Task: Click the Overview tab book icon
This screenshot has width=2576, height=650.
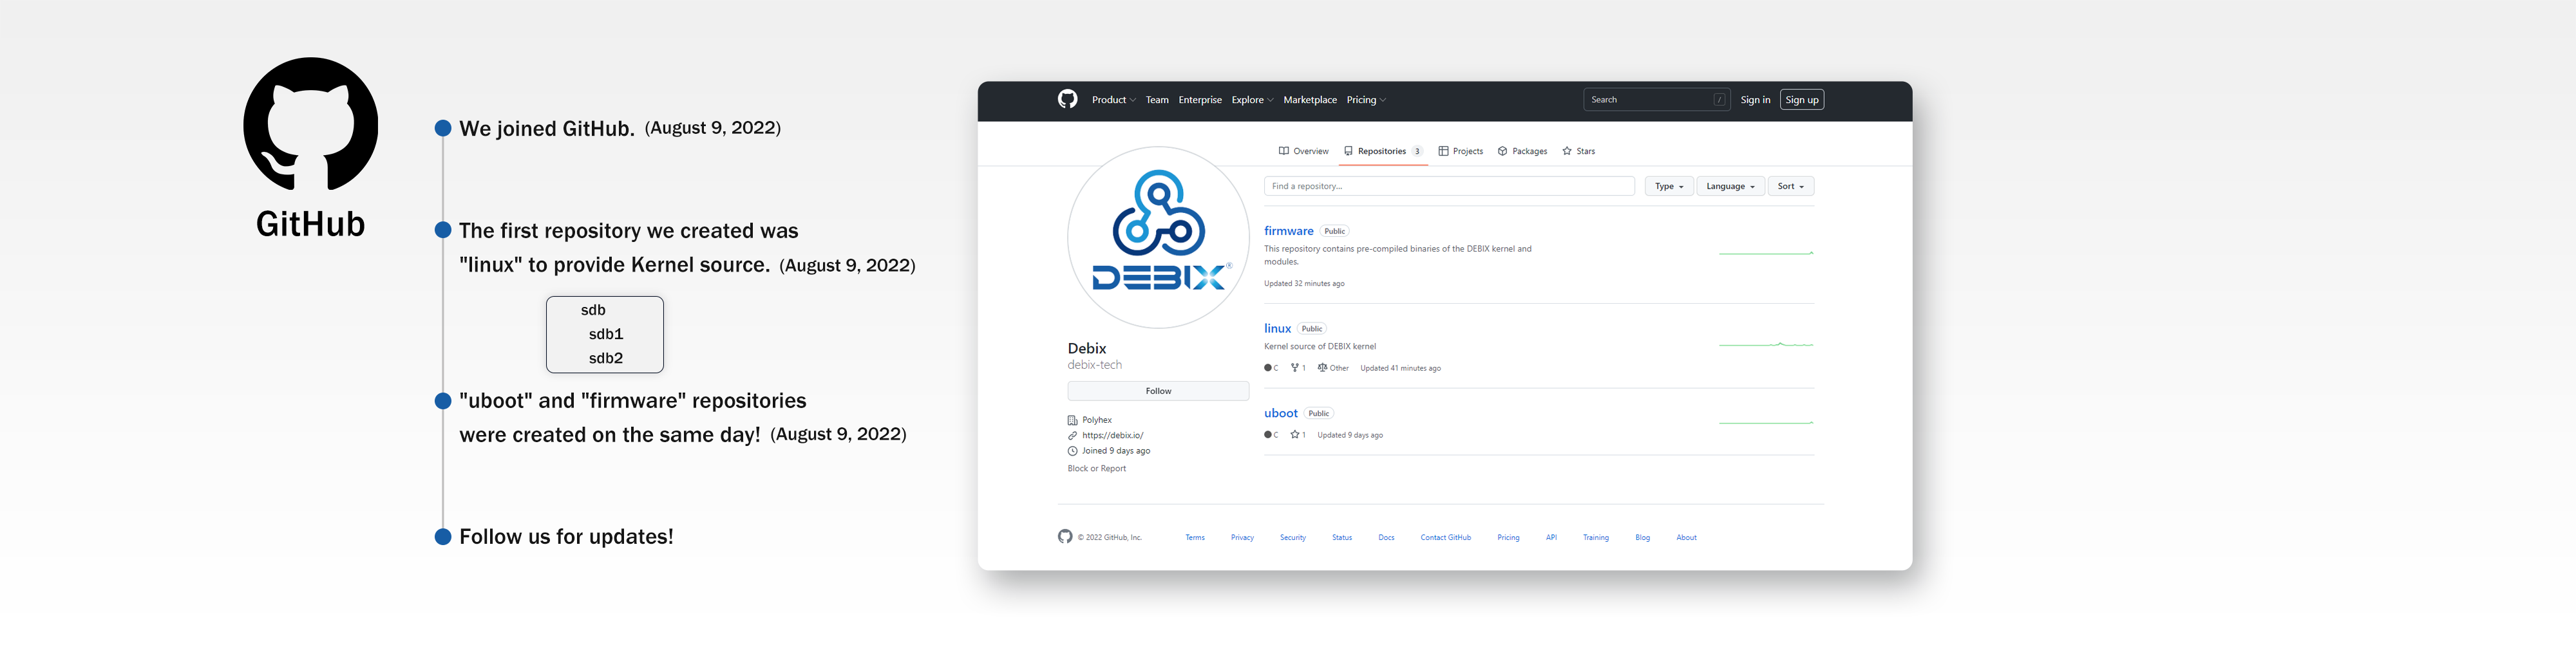Action: 1284,151
